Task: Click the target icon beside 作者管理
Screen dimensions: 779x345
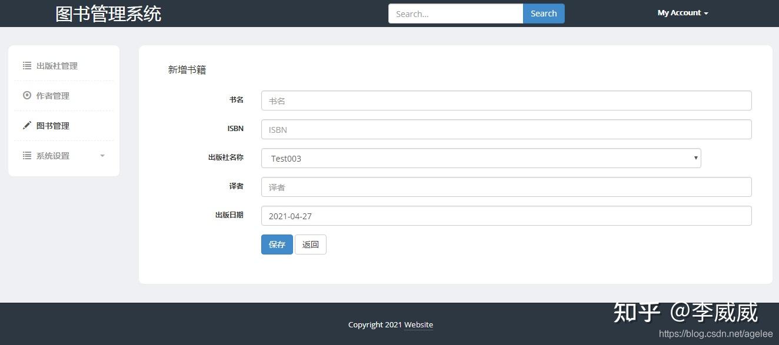Action: pos(27,95)
